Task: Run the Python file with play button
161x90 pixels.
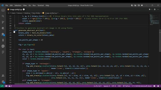Action: pyautogui.click(x=150, y=9)
